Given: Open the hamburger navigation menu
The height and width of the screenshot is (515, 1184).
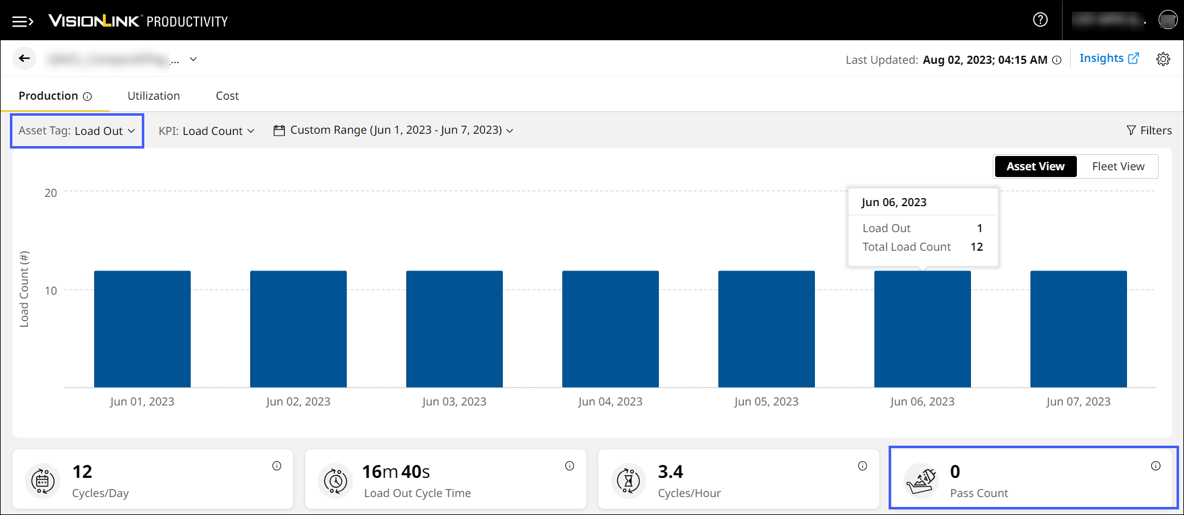Looking at the screenshot, I should [x=23, y=22].
